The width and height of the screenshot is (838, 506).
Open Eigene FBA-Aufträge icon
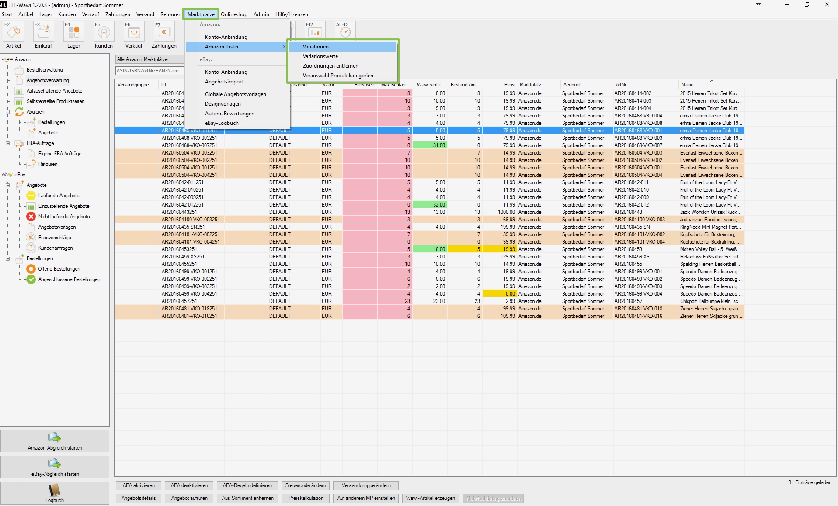pos(31,154)
